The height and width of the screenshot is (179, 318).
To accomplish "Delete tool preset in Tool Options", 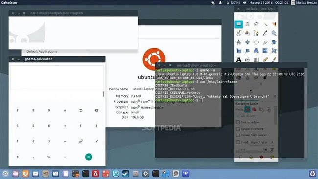I will pos(261,157).
